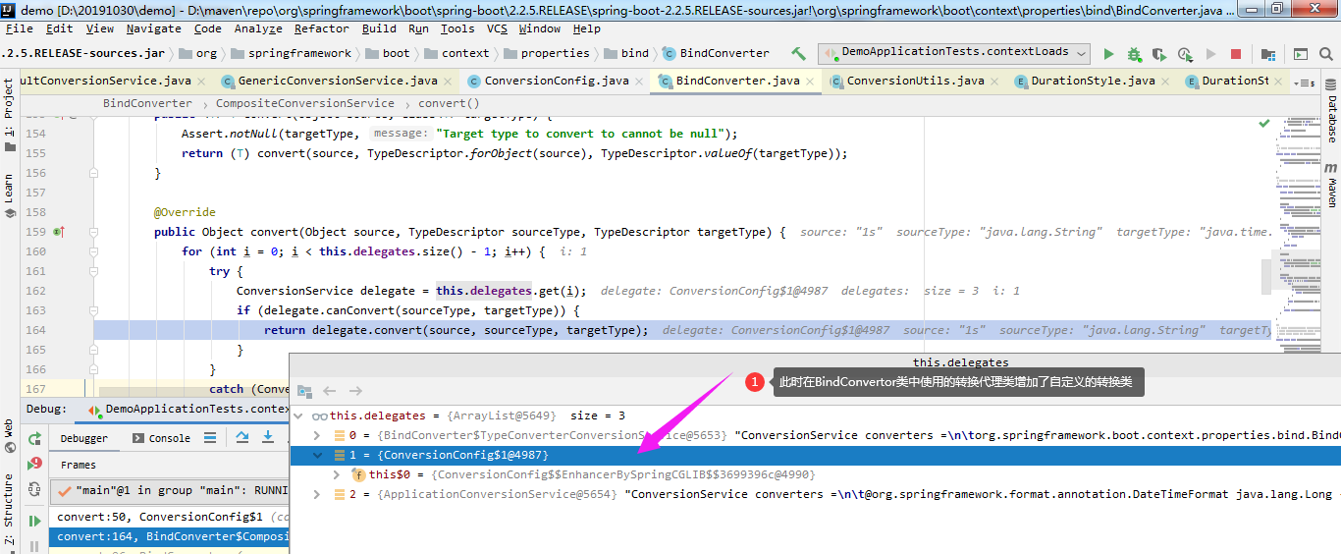Open the Structure tool window
Screen dimensions: 1341x554
tap(9, 509)
